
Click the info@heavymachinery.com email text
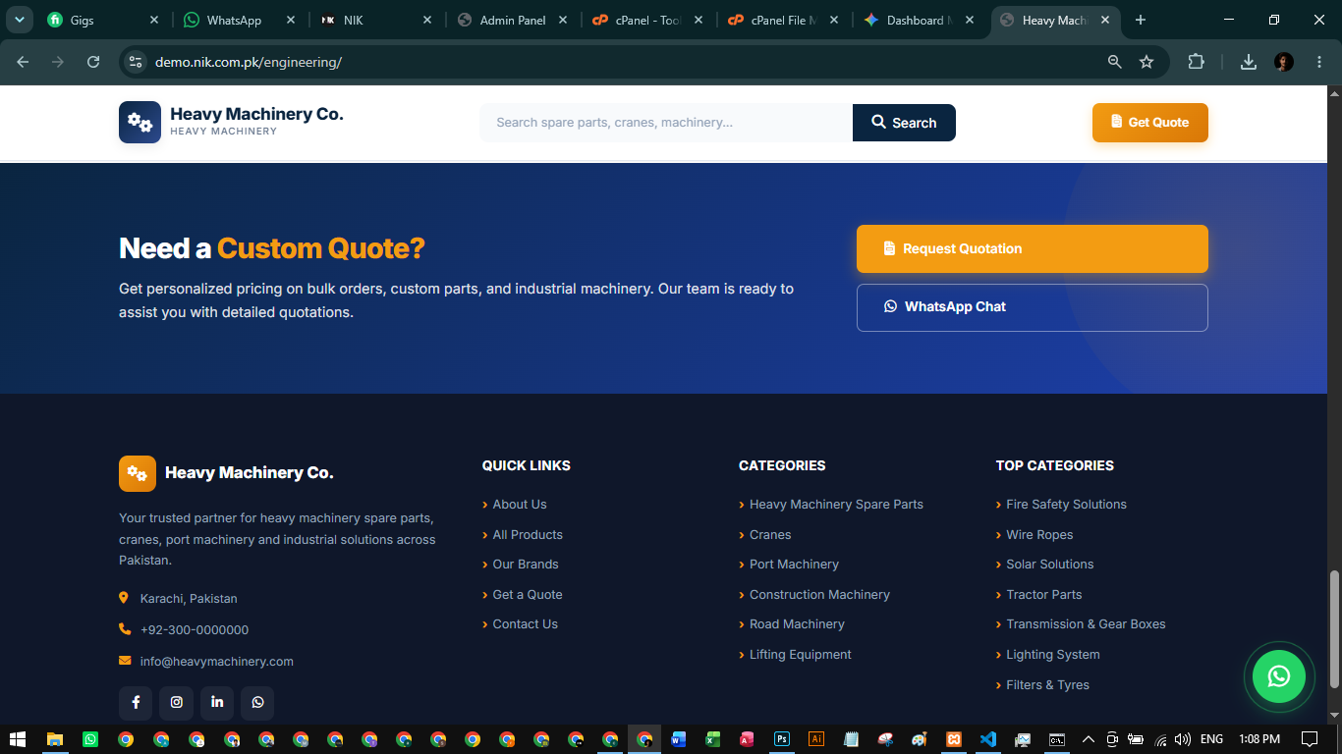click(217, 662)
